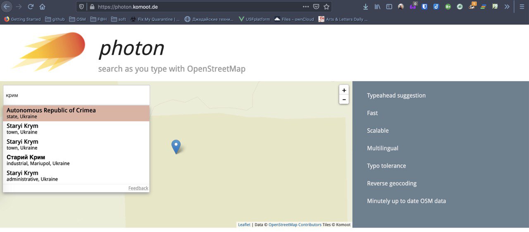Viewport: 529px width, 232px height.
Task: Click the blue map marker pin
Action: click(x=176, y=147)
